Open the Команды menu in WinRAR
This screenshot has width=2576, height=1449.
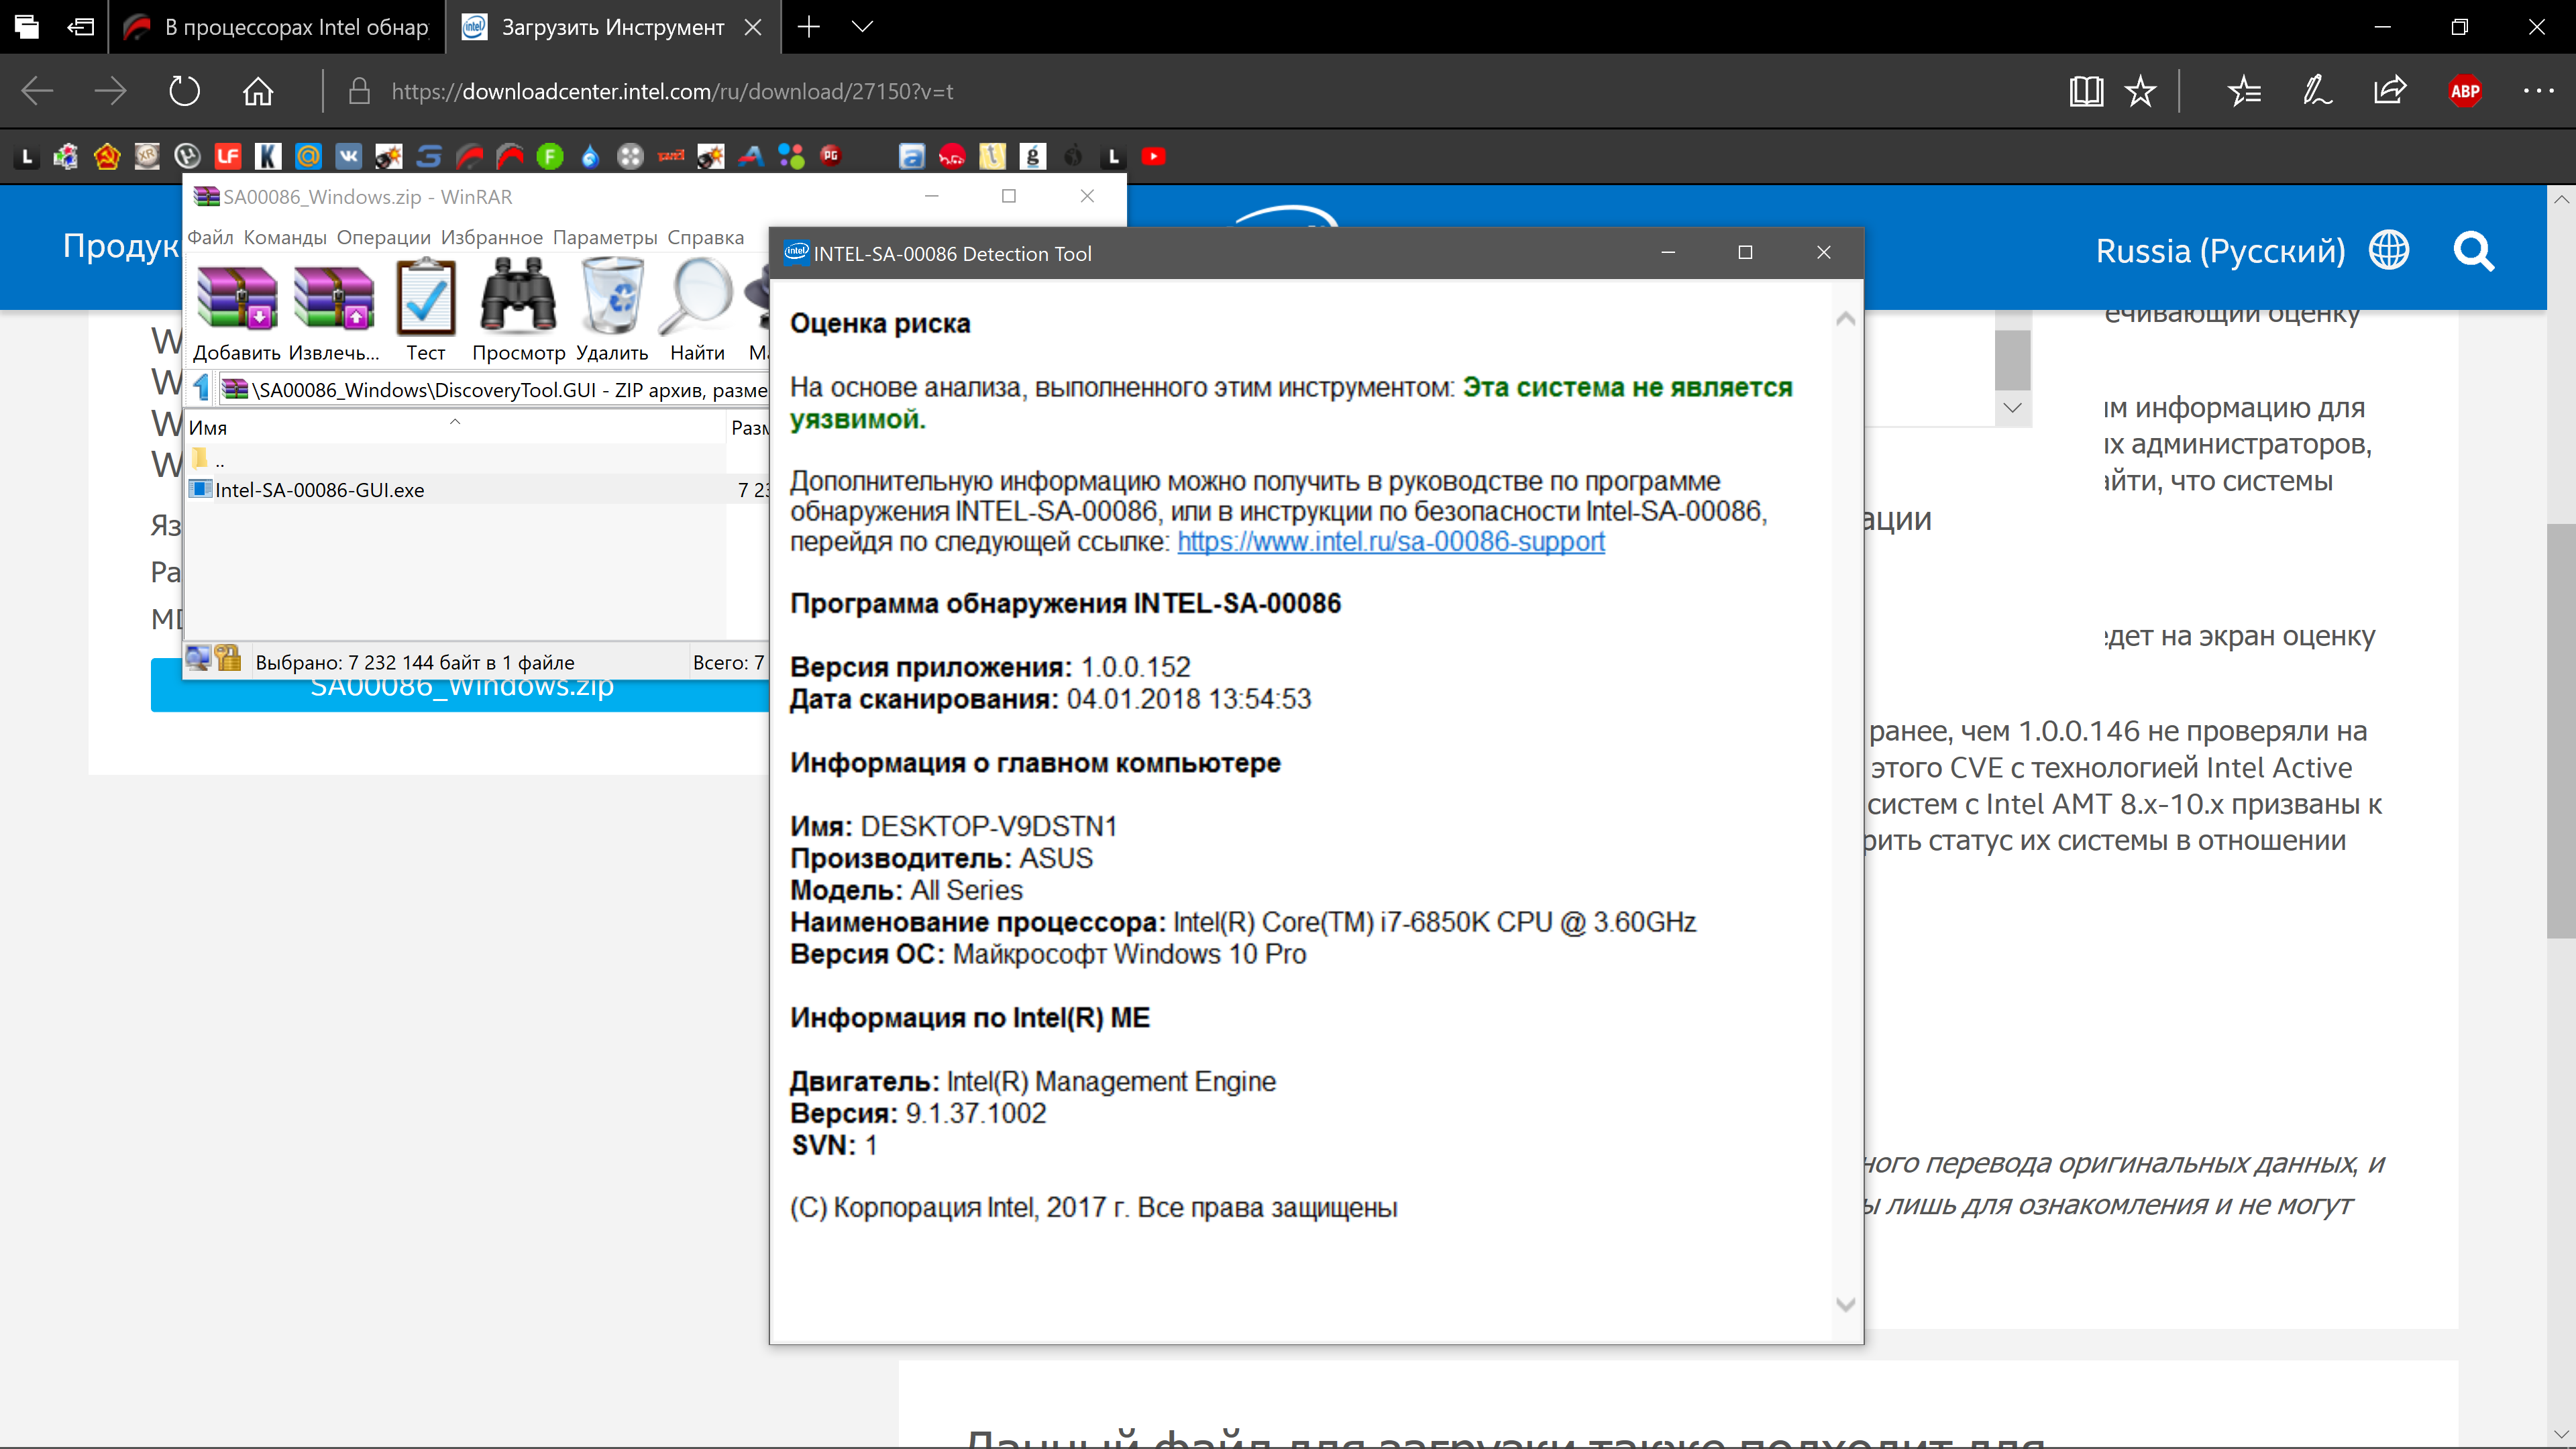[285, 238]
